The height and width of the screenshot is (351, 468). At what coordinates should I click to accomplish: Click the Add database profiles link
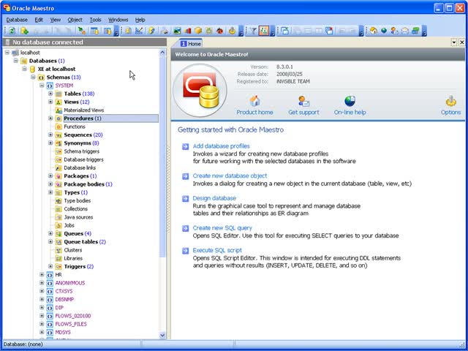click(x=221, y=146)
